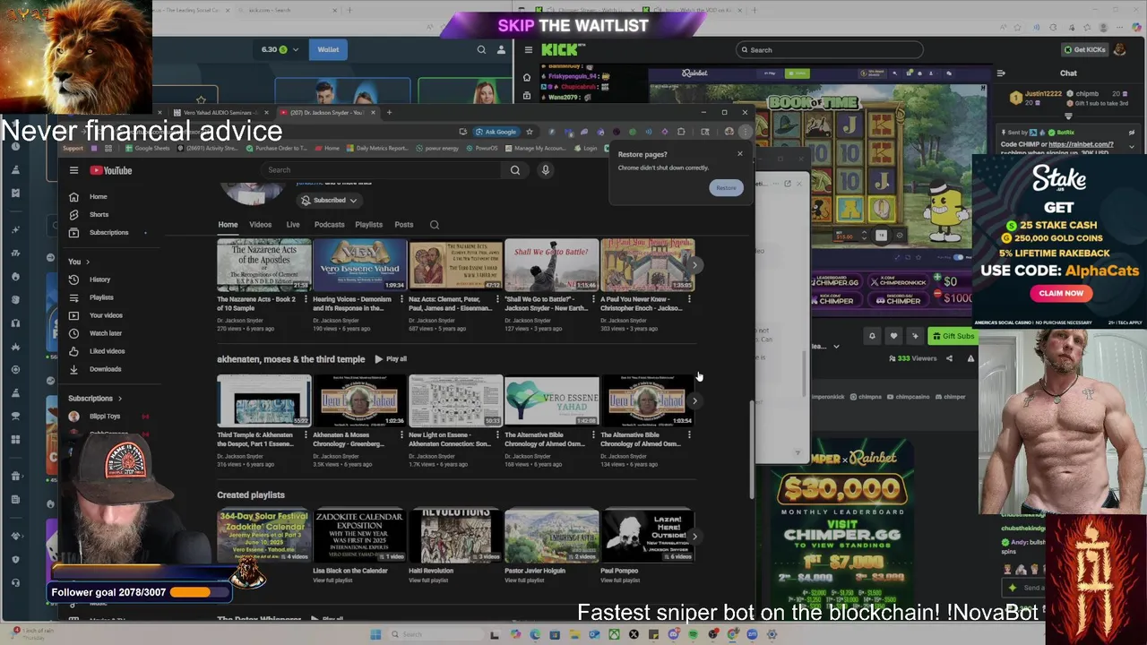1147x645 pixels.
Task: Open options for Hearing Voices video
Action: [x=401, y=299]
